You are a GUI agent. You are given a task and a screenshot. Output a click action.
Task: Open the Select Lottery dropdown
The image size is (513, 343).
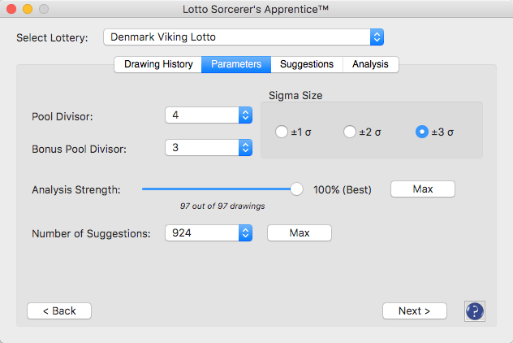(x=244, y=37)
